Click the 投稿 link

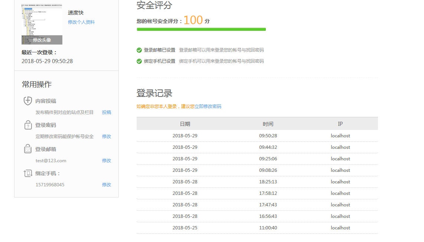pos(107,112)
